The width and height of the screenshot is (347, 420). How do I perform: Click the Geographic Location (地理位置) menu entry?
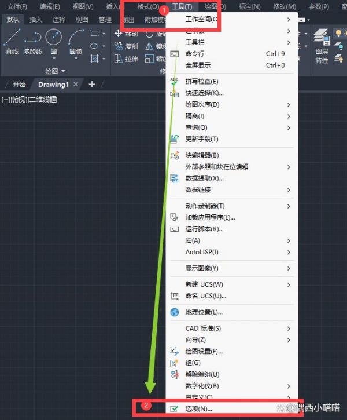click(204, 312)
